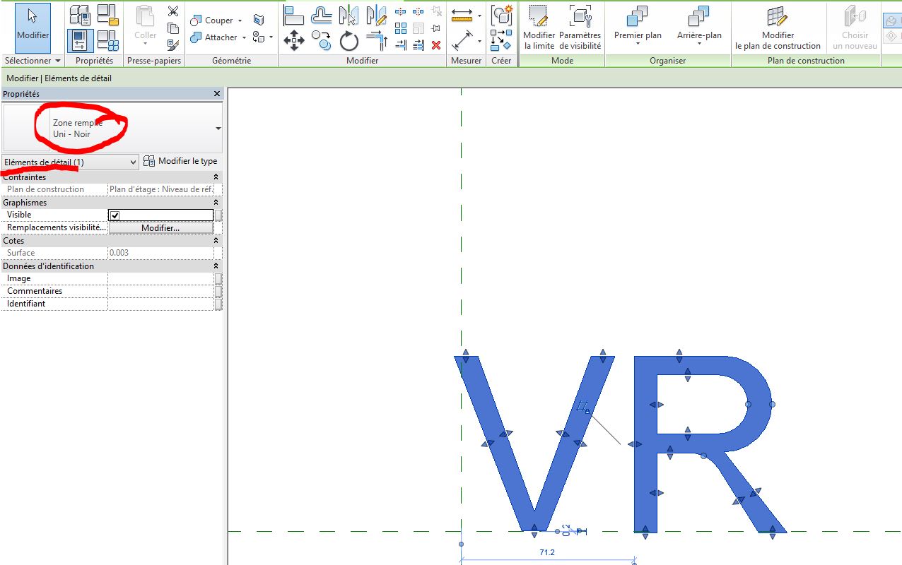This screenshot has width=902, height=565.
Task: Open the Eléments de détail filter dropdown
Action: point(71,162)
